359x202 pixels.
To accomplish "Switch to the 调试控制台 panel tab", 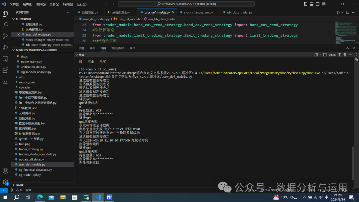I will 118,48.
